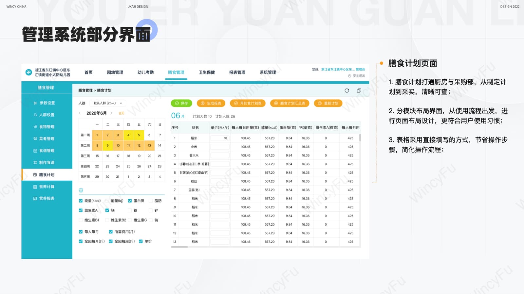Click the 参数设置 sidebar icon
The height and width of the screenshot is (294, 524).
(x=35, y=103)
